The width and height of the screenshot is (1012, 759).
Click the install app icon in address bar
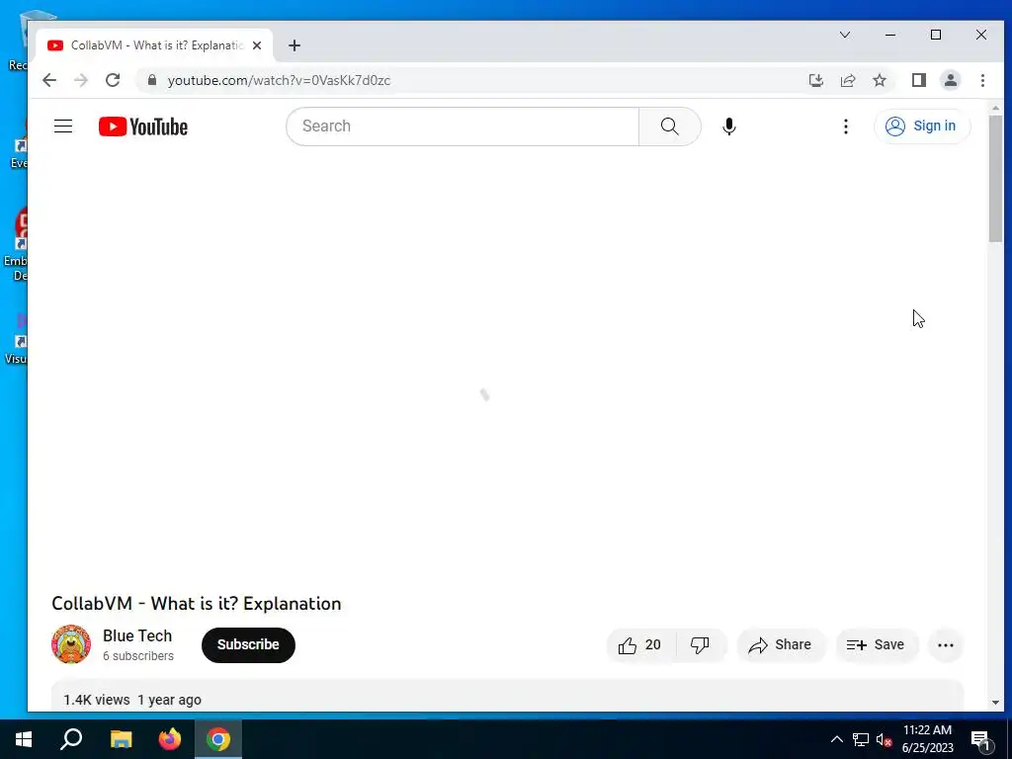click(x=815, y=80)
